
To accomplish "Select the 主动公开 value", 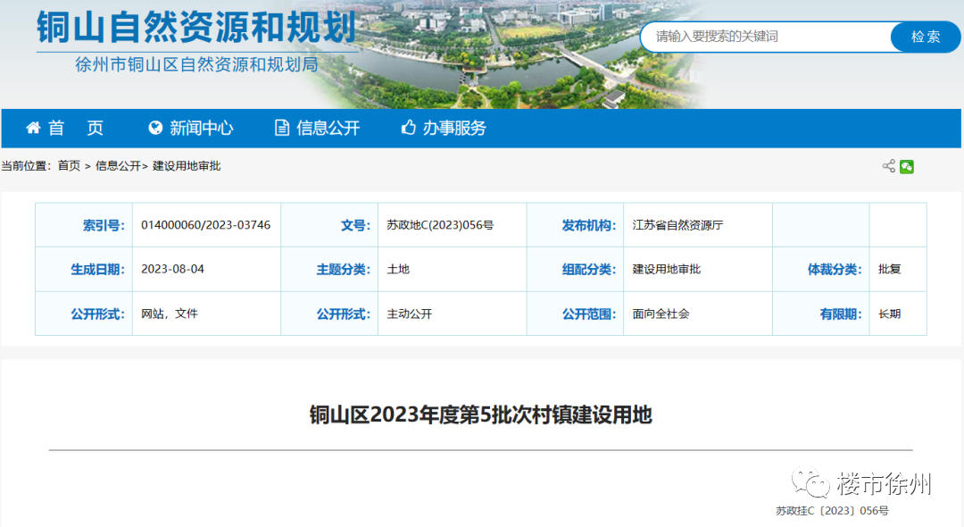I will (410, 314).
